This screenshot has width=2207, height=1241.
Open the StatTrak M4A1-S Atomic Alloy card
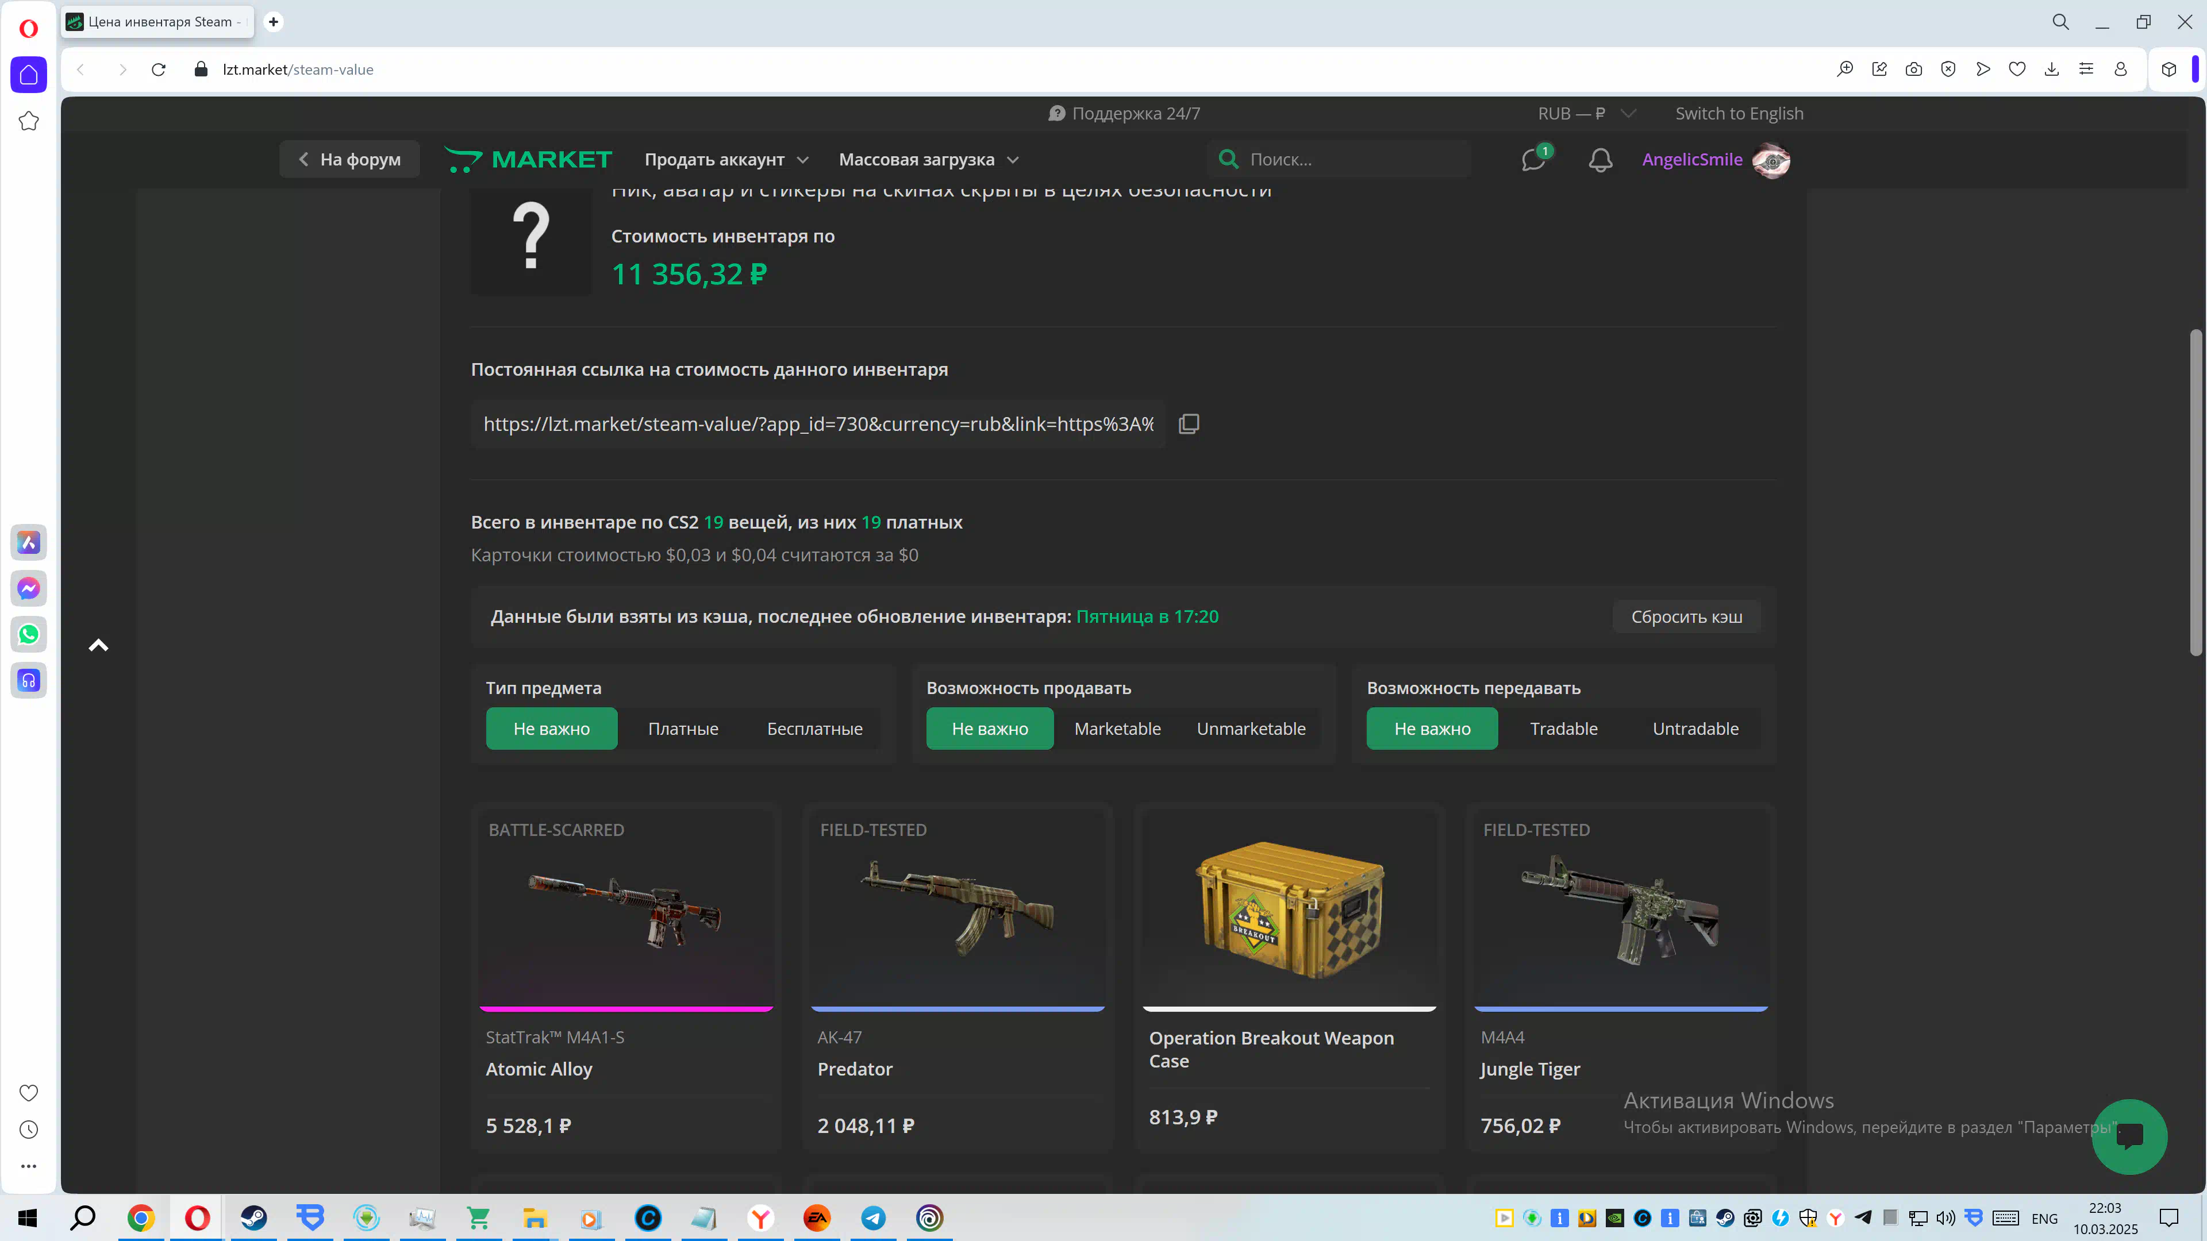pos(625,977)
